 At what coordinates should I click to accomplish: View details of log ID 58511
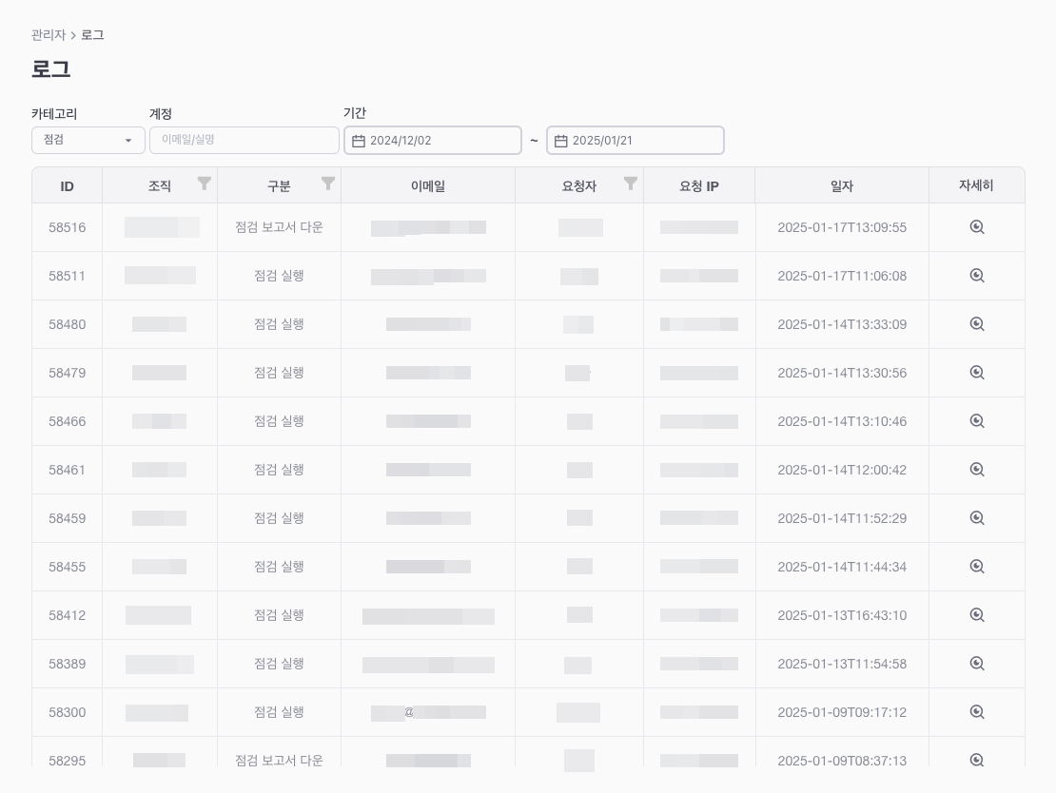[976, 276]
